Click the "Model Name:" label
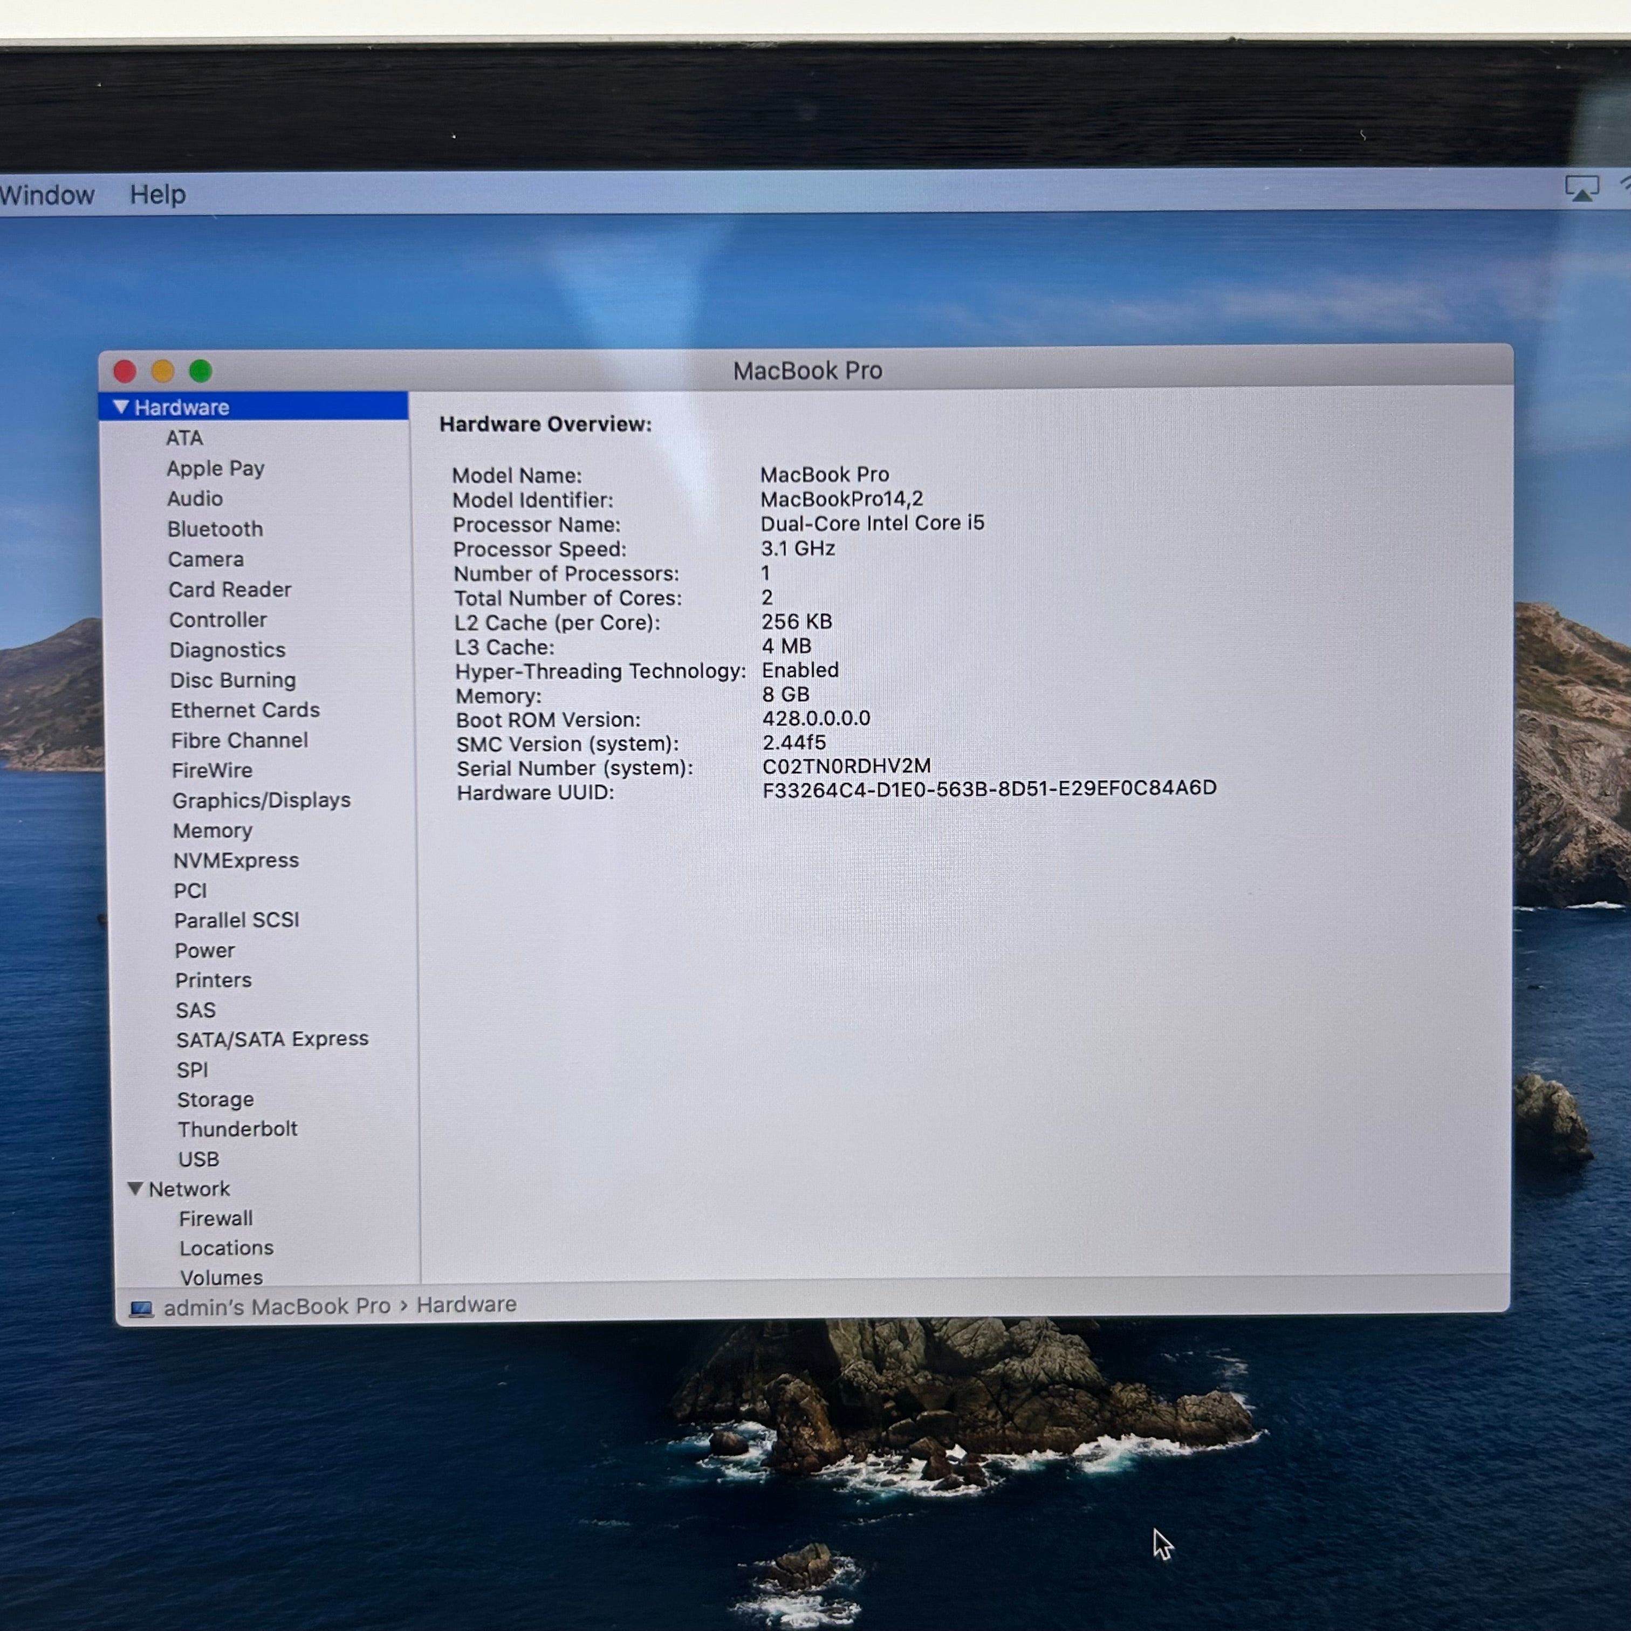The image size is (1631, 1631). pos(517,475)
